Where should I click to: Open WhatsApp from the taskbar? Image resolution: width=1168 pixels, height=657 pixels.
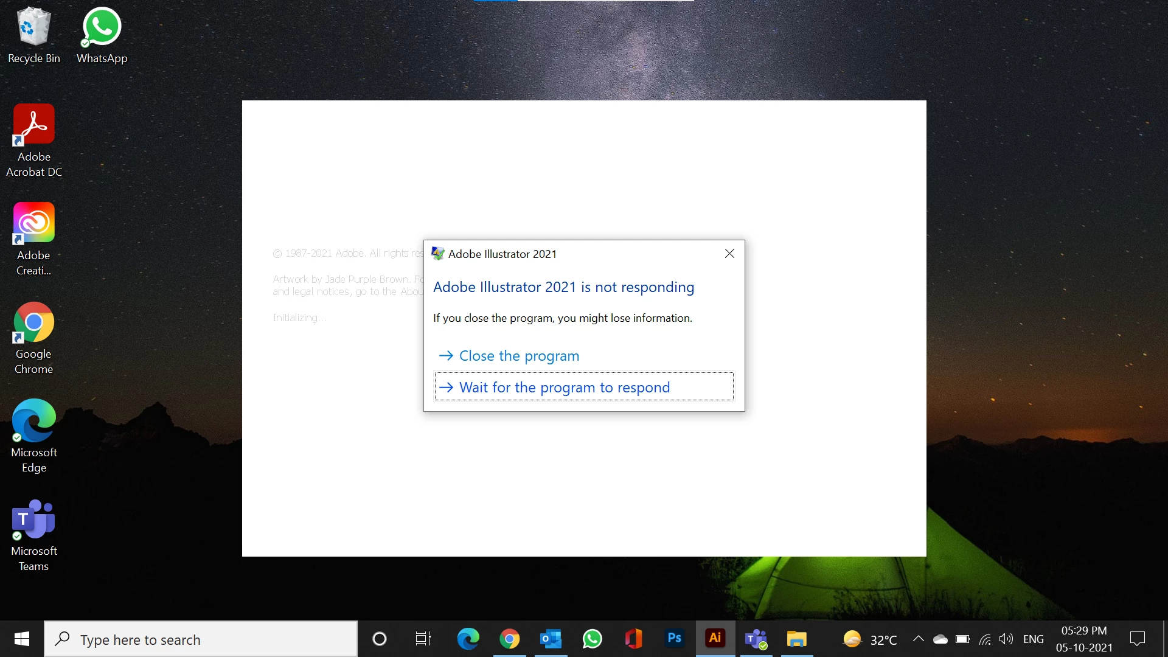[592, 639]
